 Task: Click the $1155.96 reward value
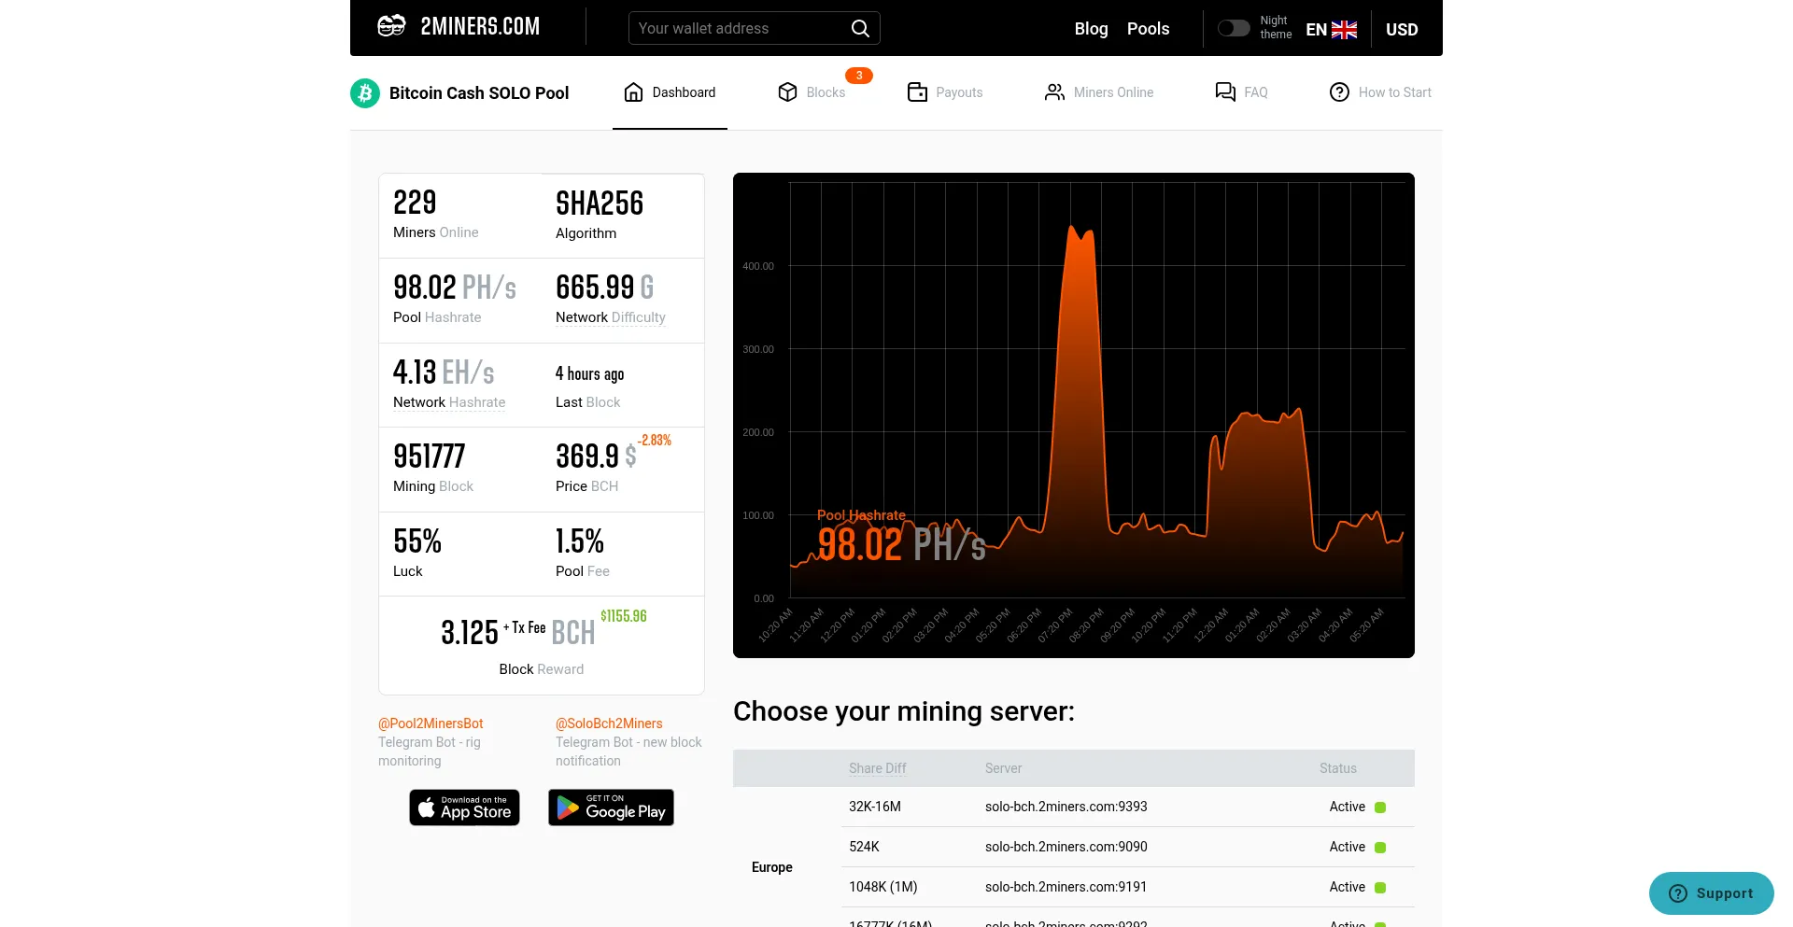[x=623, y=616]
